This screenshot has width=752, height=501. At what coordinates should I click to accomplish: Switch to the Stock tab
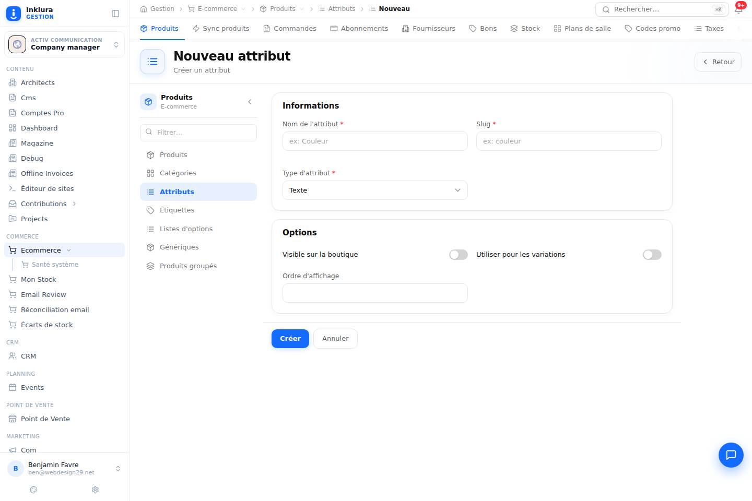point(525,28)
